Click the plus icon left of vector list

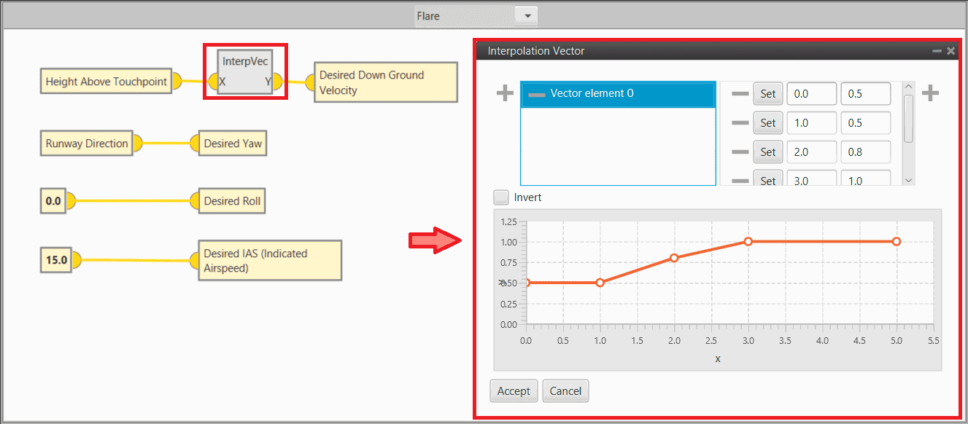pyautogui.click(x=505, y=94)
